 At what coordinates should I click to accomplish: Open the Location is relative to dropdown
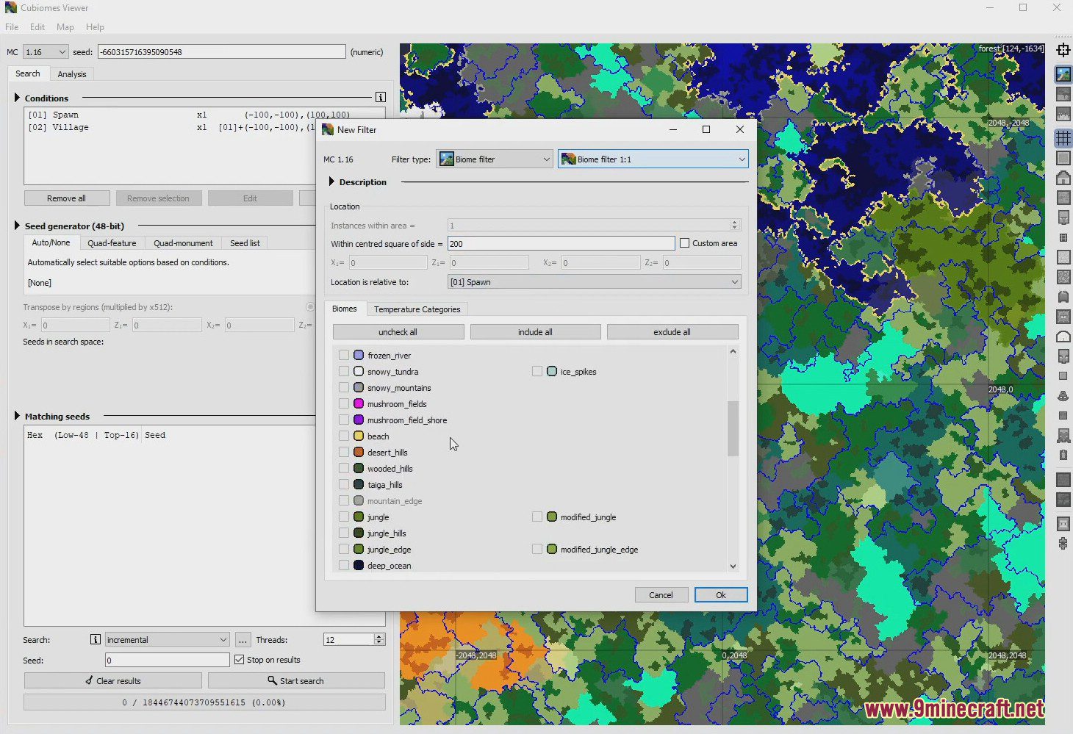594,281
